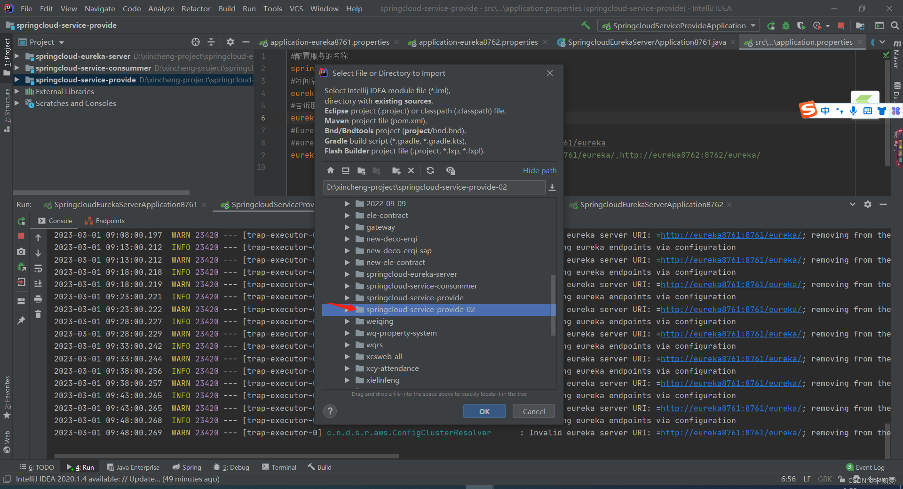This screenshot has width=903, height=489.
Task: Click Run console horizontal scrollbar
Action: (227, 456)
